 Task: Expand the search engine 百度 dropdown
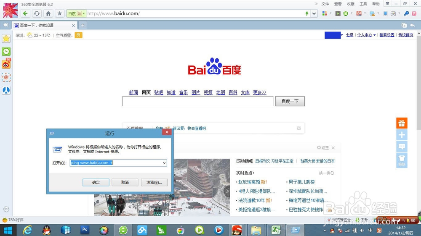tap(84, 13)
